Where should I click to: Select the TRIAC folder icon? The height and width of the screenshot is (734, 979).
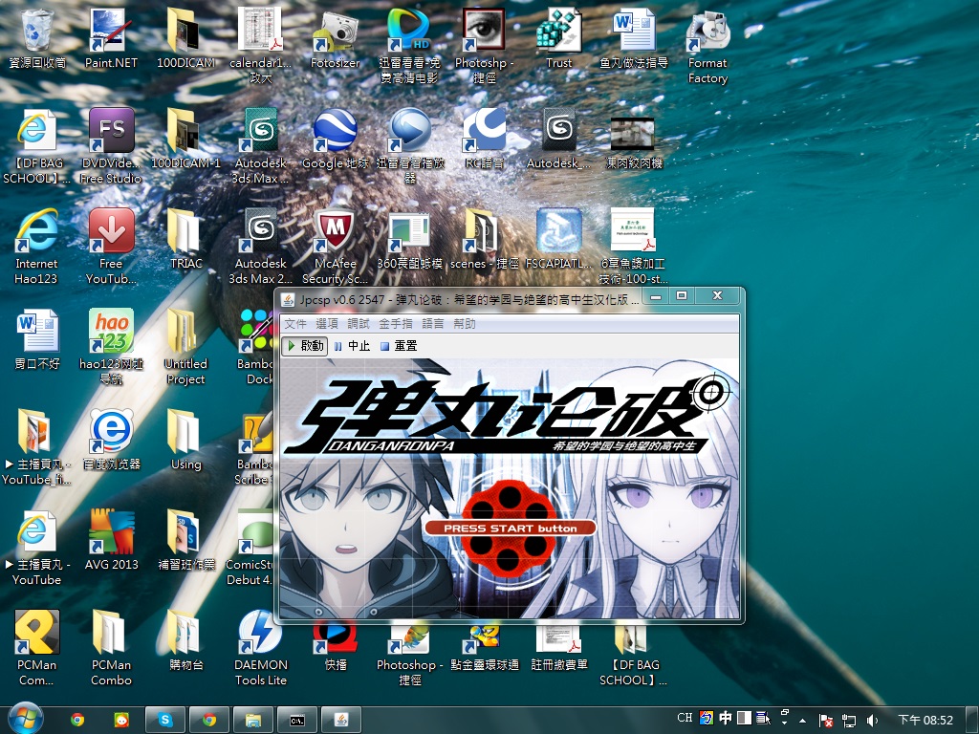[x=185, y=240]
